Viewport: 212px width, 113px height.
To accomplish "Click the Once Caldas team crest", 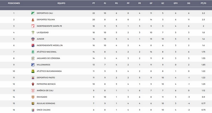I will (x=33, y=110).
